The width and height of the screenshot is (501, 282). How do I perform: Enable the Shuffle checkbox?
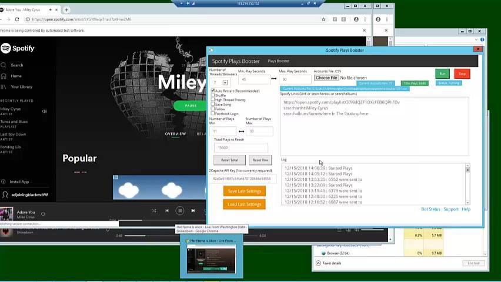[213, 95]
